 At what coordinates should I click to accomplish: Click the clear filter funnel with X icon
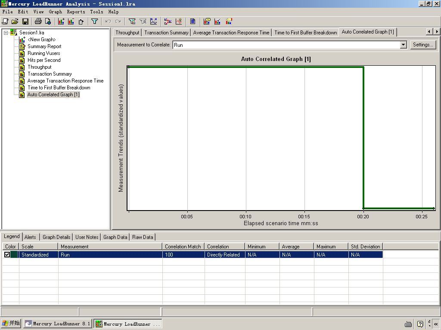point(143,21)
